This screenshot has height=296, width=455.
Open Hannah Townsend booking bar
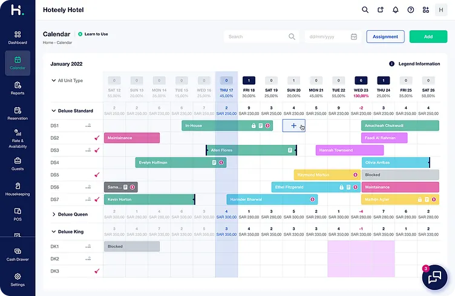[x=350, y=150]
